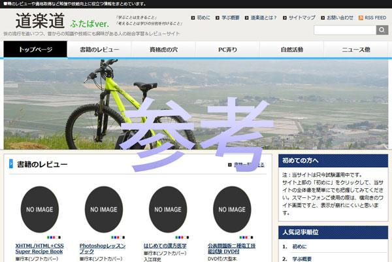The width and height of the screenshot is (392, 262).
Task: Click the 学ぶ概要 header link
Action: (231, 18)
